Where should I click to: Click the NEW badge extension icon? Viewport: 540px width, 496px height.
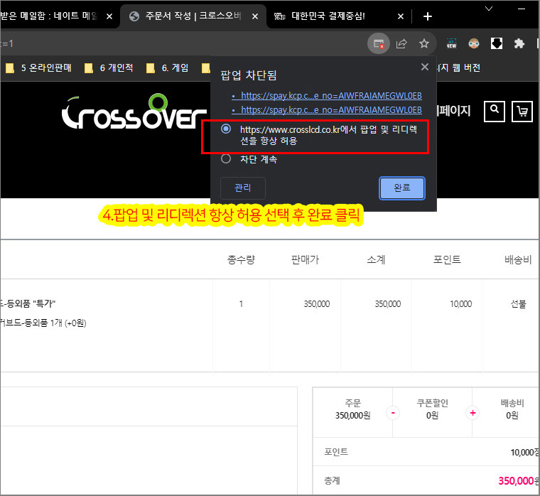[451, 43]
